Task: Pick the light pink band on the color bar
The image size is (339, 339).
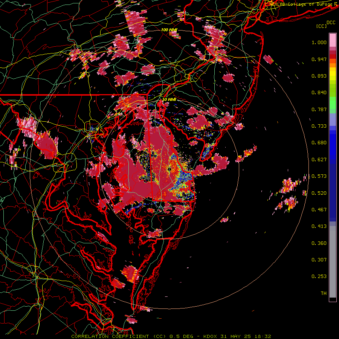Action: point(333,40)
